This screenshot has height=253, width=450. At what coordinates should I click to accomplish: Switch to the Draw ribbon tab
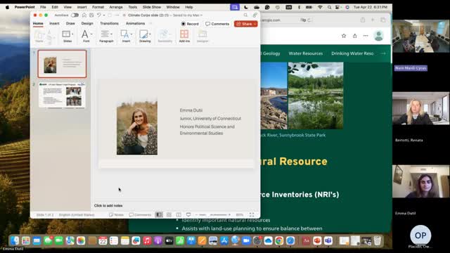click(x=70, y=23)
